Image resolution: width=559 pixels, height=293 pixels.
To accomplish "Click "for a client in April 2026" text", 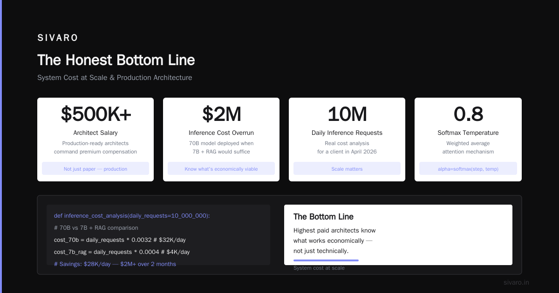I will 347,152.
